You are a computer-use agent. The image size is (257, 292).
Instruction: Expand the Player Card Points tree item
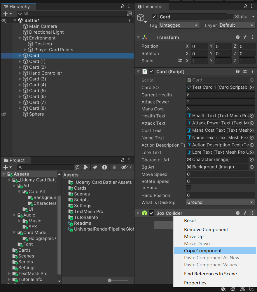25,50
